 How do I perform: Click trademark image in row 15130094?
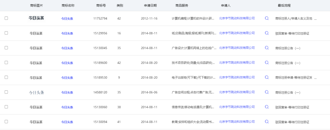click(x=36, y=122)
